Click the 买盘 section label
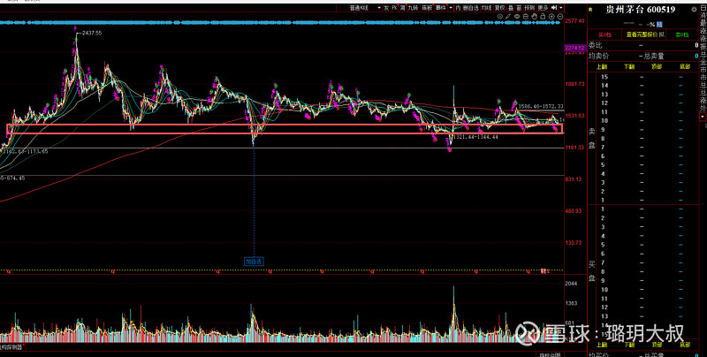The height and width of the screenshot is (357, 707). (592, 271)
